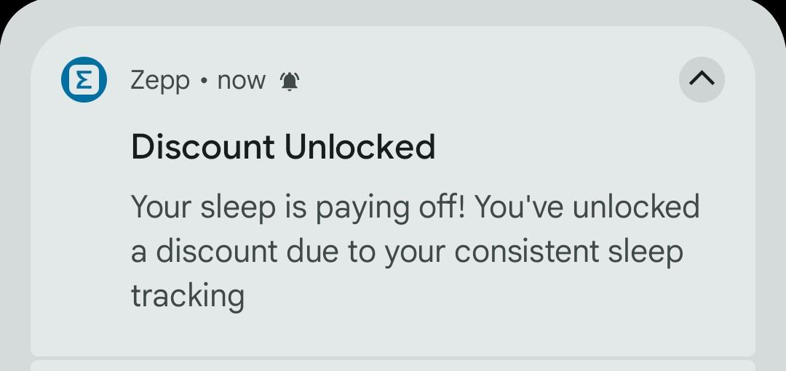This screenshot has width=786, height=371.
Task: Click "You've unlocked" in the message body
Action: coord(587,207)
